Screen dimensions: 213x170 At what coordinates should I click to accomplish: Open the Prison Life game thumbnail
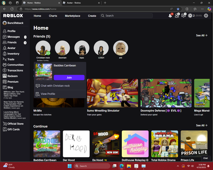[x=194, y=144]
